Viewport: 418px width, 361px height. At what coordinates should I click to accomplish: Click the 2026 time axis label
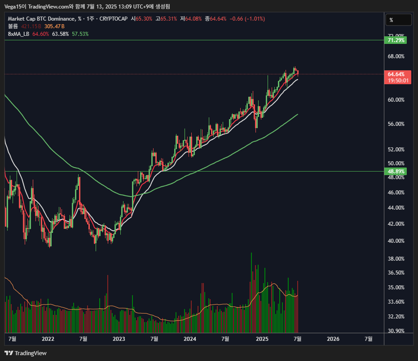[x=333, y=339]
